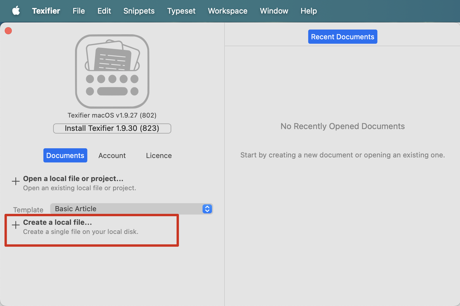Switch to the Licence tab

pos(159,155)
